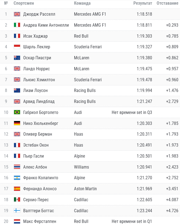The image size is (180, 224).
Task: Click the German flag beside Нико Хюлькенберг
Action: point(17,123)
